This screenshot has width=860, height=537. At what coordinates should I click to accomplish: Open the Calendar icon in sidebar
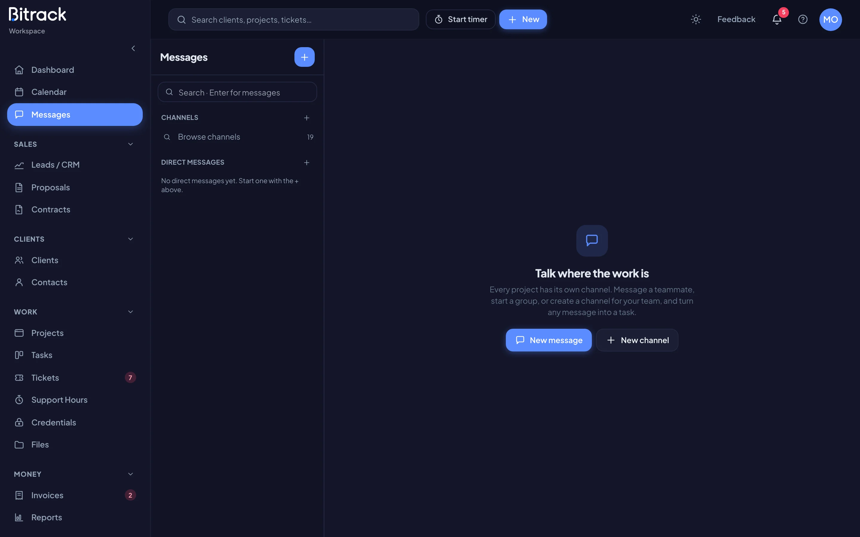[x=19, y=92]
